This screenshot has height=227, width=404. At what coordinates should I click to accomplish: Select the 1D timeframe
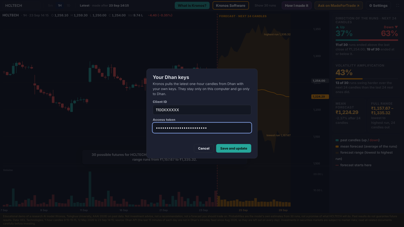click(68, 6)
